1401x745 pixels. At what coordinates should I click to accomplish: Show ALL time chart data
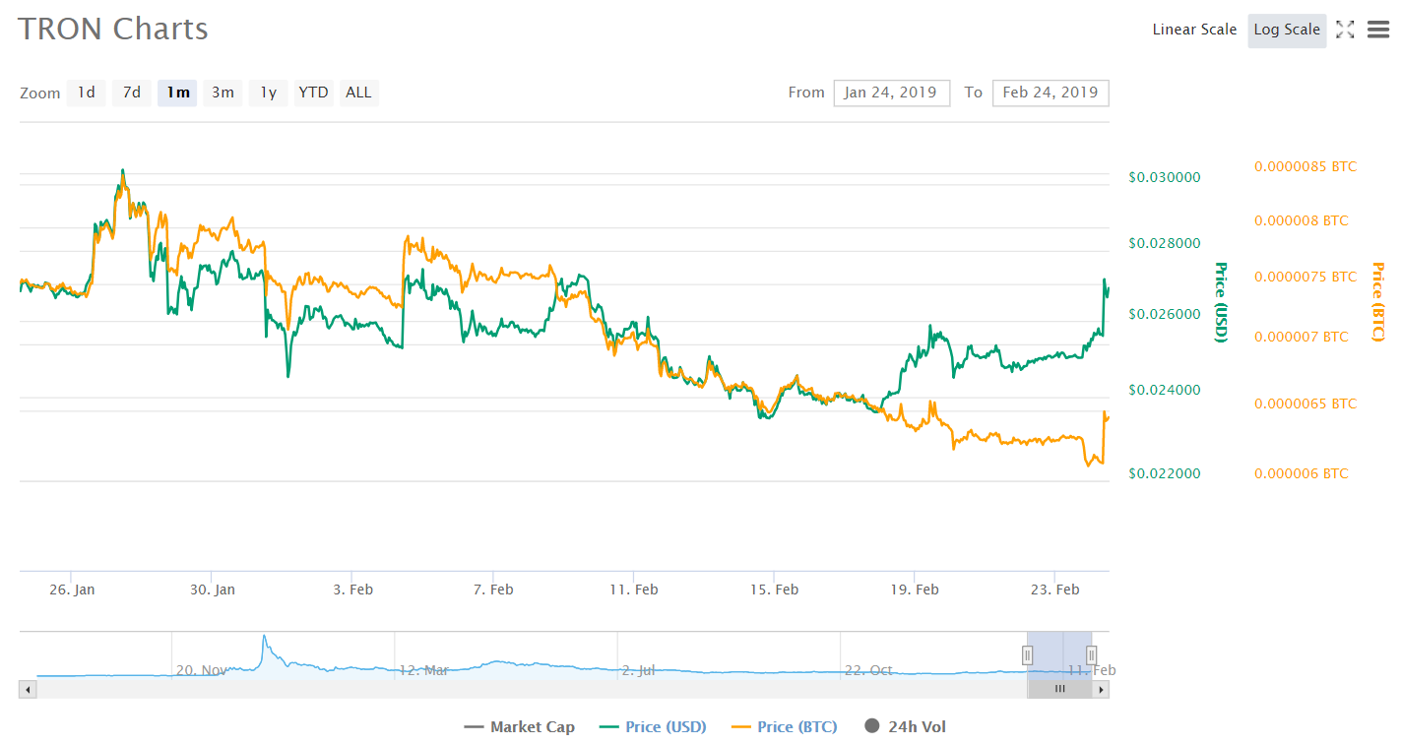(358, 93)
